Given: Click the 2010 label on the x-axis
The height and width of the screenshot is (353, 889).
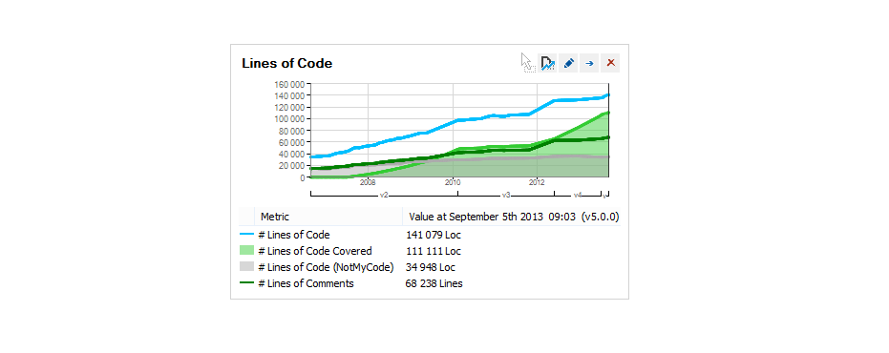Looking at the screenshot, I should tap(453, 182).
